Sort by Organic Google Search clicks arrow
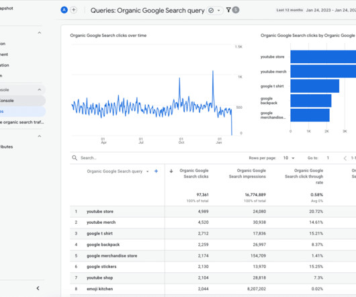 click(171, 171)
